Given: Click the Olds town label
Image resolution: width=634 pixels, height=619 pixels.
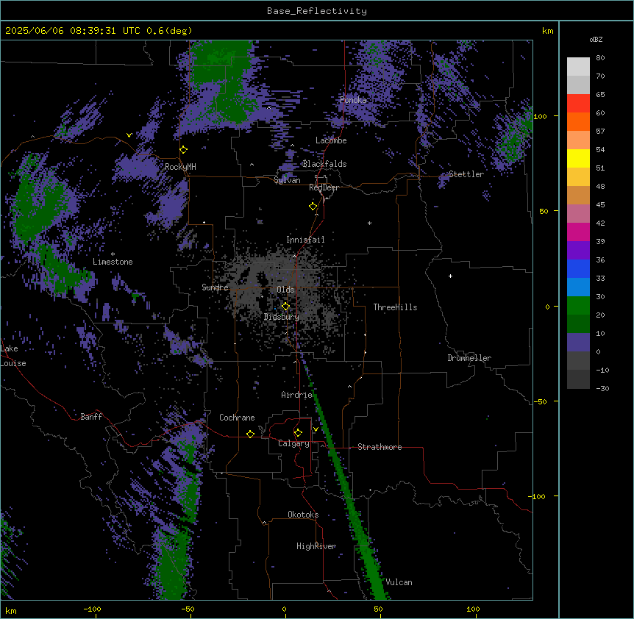Looking at the screenshot, I should pyautogui.click(x=285, y=290).
